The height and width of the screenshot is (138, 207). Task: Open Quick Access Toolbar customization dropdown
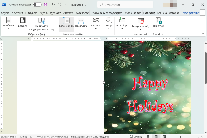point(65,5)
